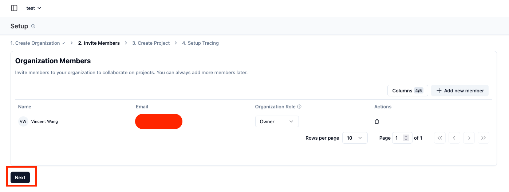Go to the next page of members
Screen dimensions: 509x192
coord(469,138)
